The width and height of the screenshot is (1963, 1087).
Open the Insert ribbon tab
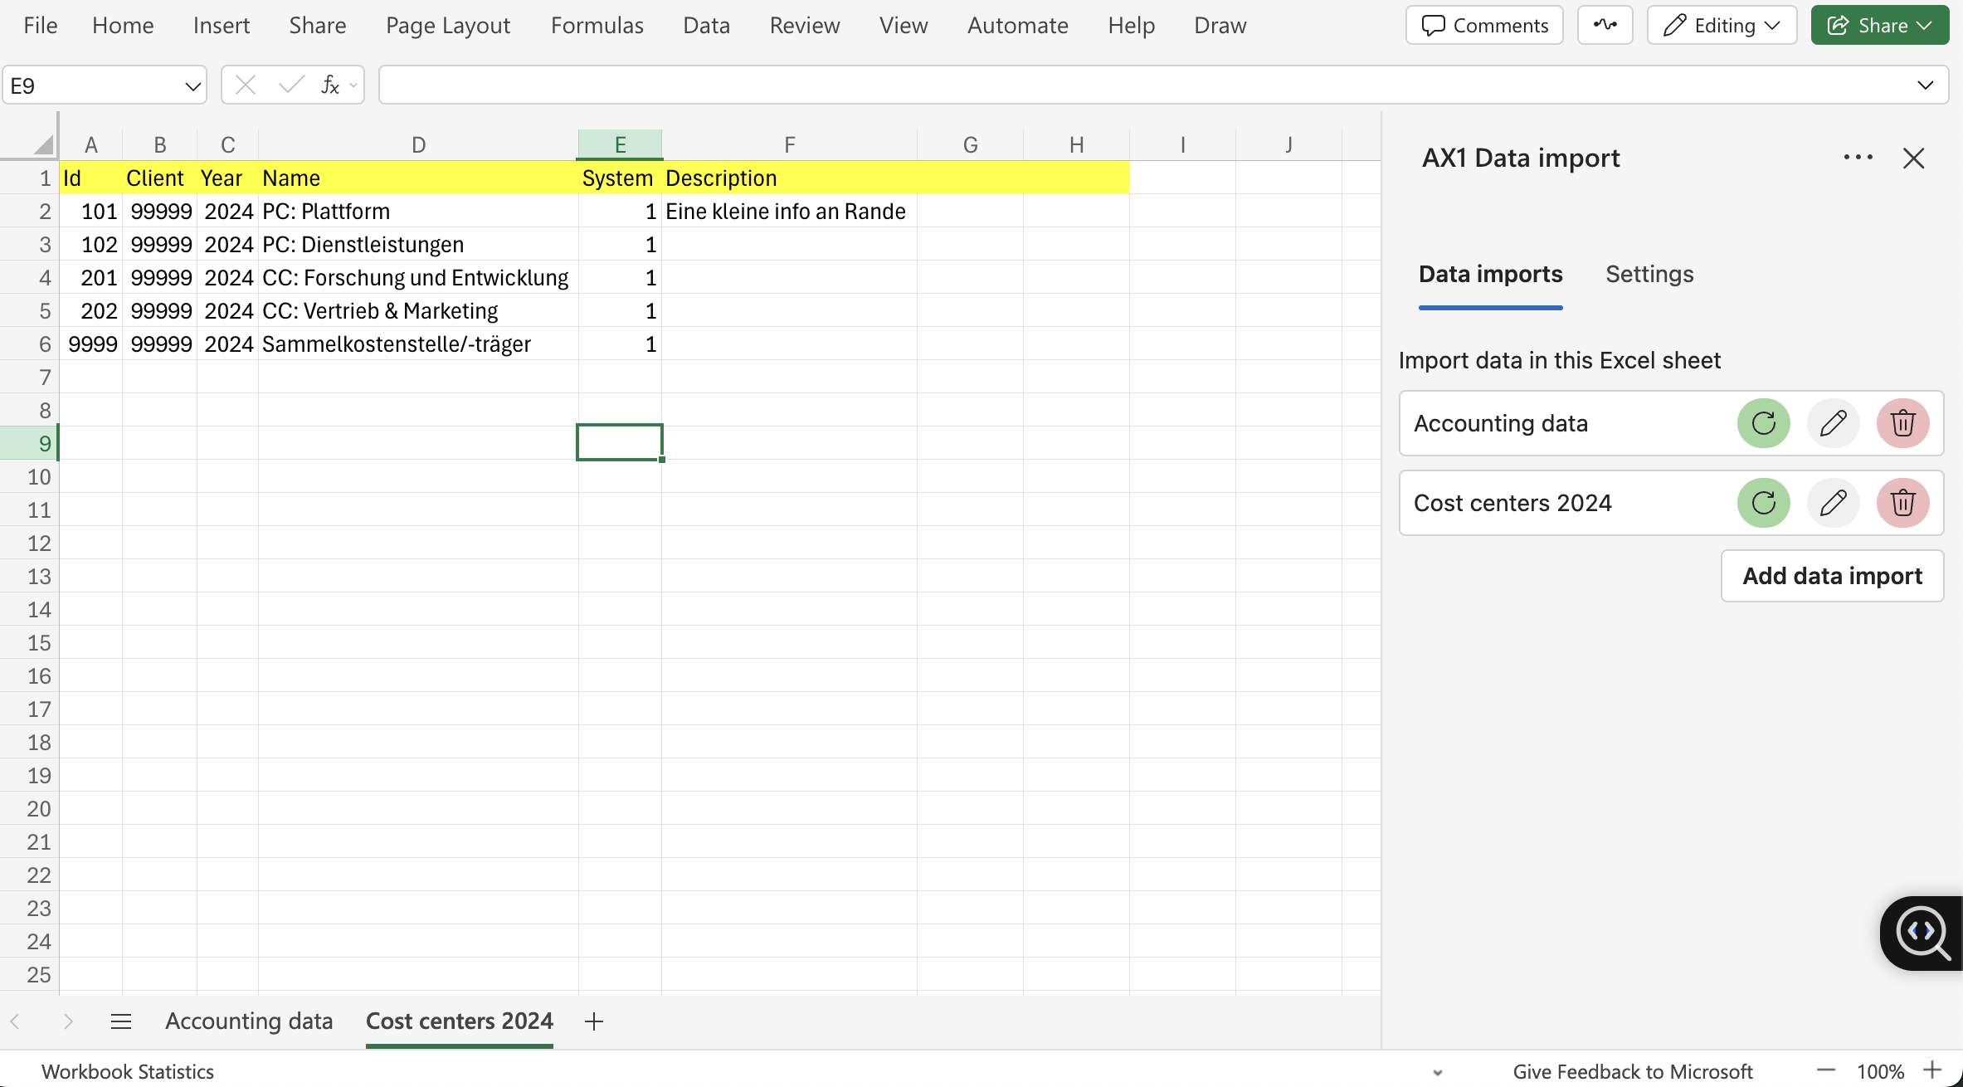[x=222, y=26]
